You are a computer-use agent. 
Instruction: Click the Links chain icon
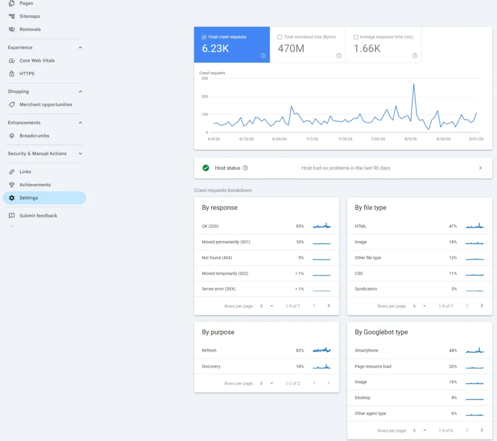click(x=12, y=172)
